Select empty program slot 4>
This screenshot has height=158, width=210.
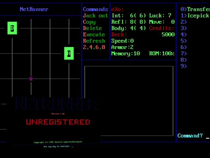click(x=184, y=35)
